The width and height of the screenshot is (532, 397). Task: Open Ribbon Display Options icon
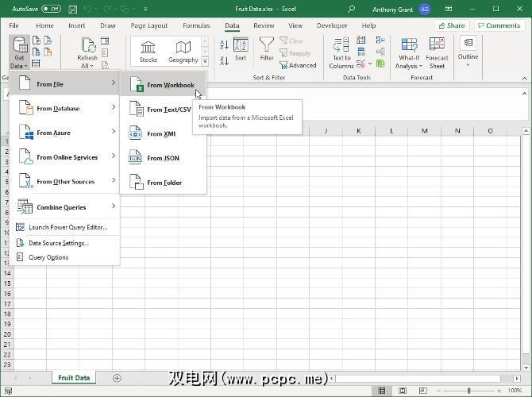click(x=449, y=10)
